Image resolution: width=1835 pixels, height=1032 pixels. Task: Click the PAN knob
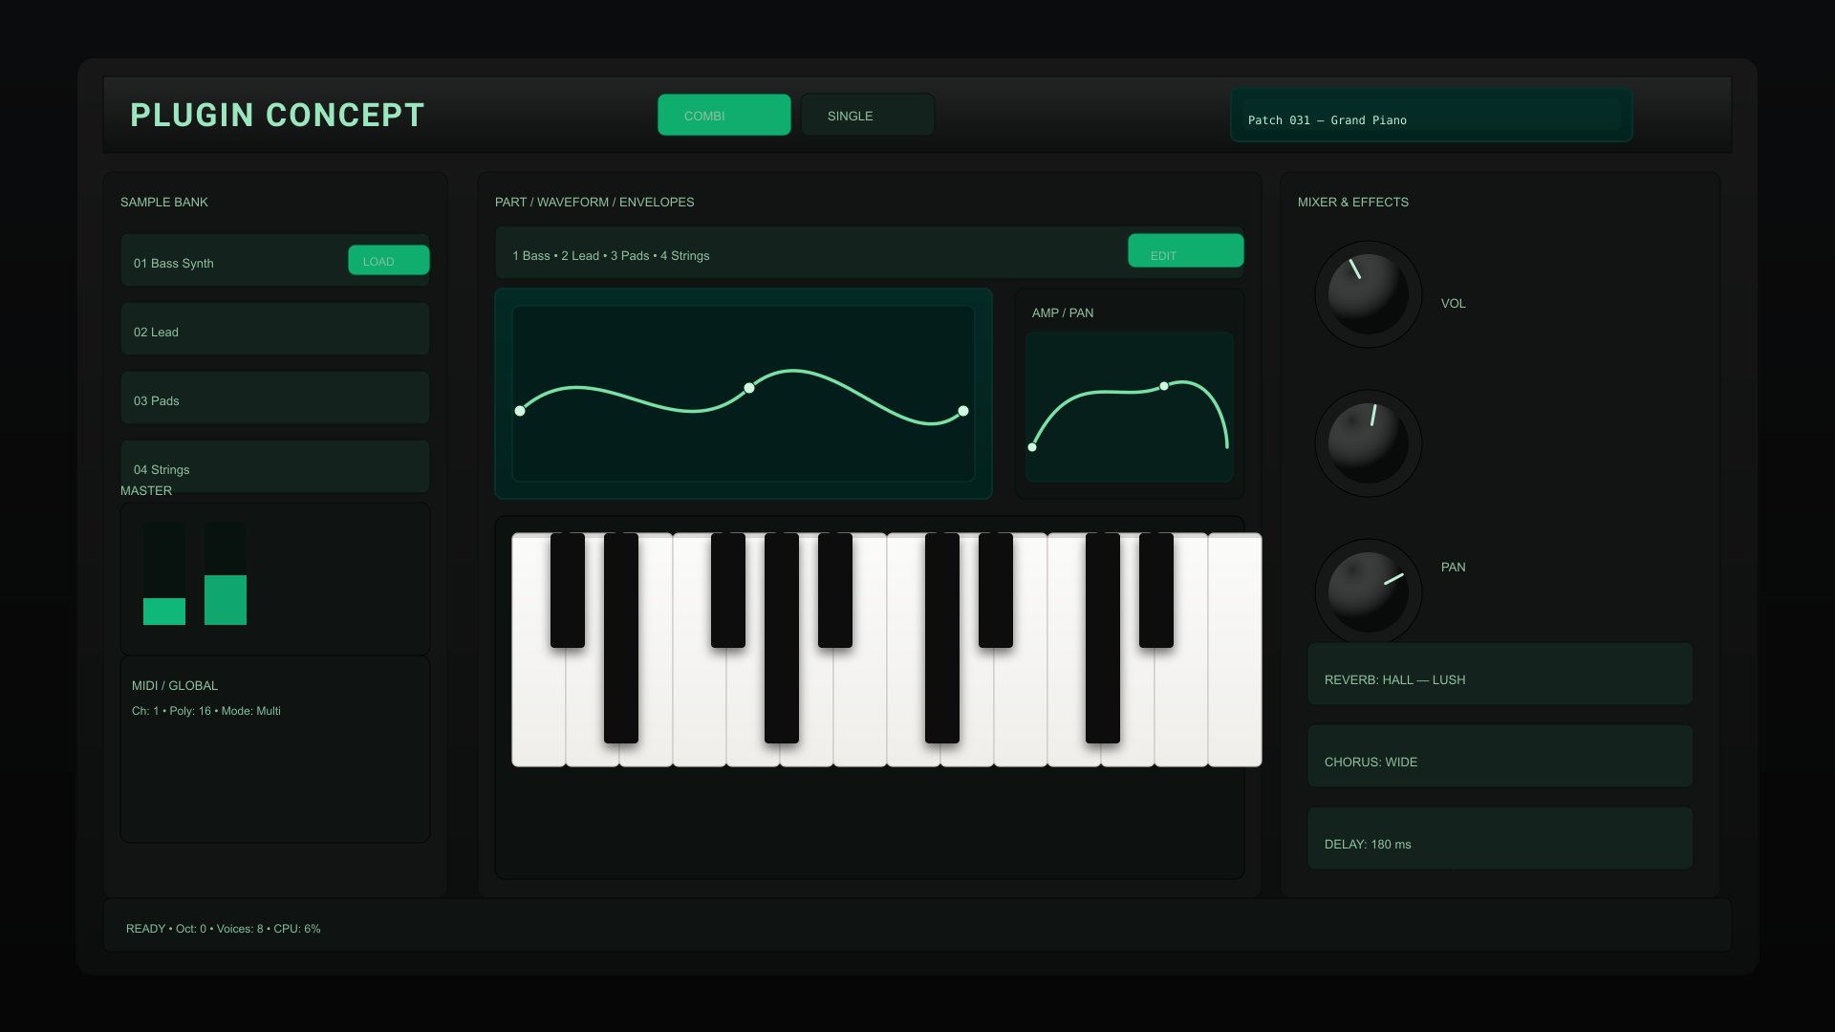click(1368, 592)
